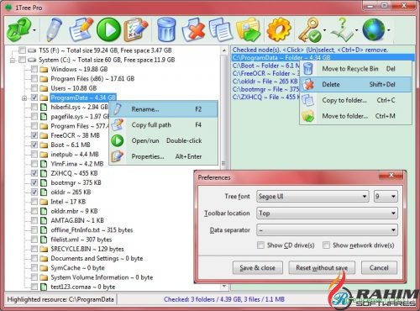Click the Save & close button
The image size is (420, 311).
(x=258, y=268)
